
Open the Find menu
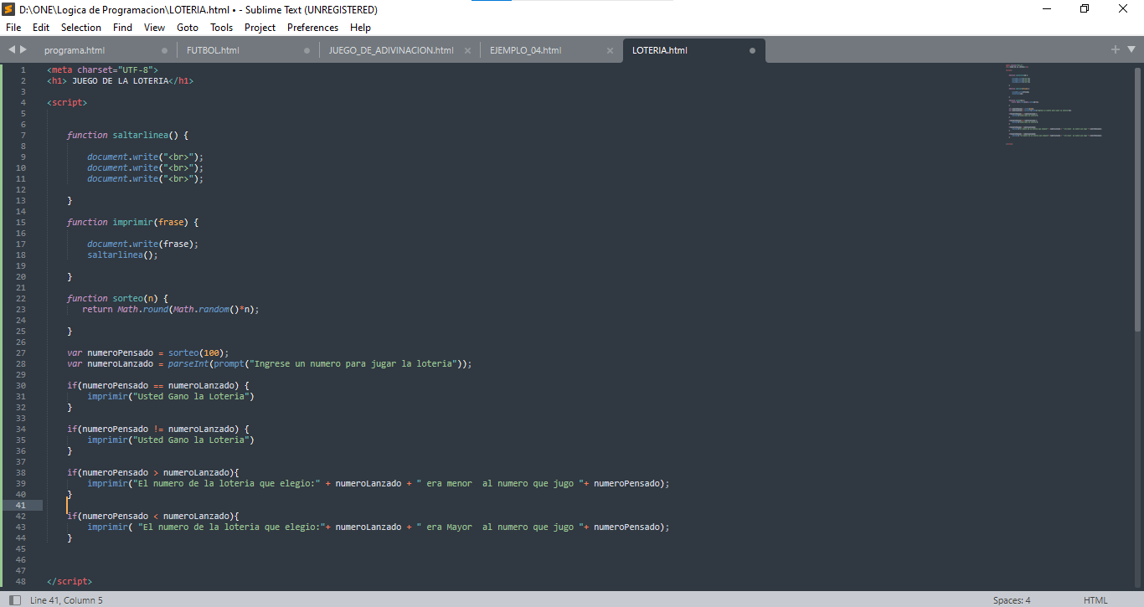(x=122, y=28)
